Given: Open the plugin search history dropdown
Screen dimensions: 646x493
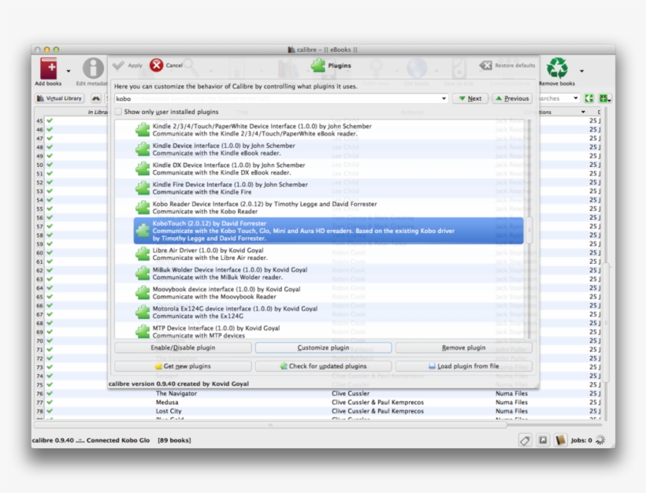Looking at the screenshot, I should pyautogui.click(x=444, y=99).
